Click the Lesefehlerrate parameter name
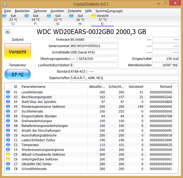 coord(32,92)
